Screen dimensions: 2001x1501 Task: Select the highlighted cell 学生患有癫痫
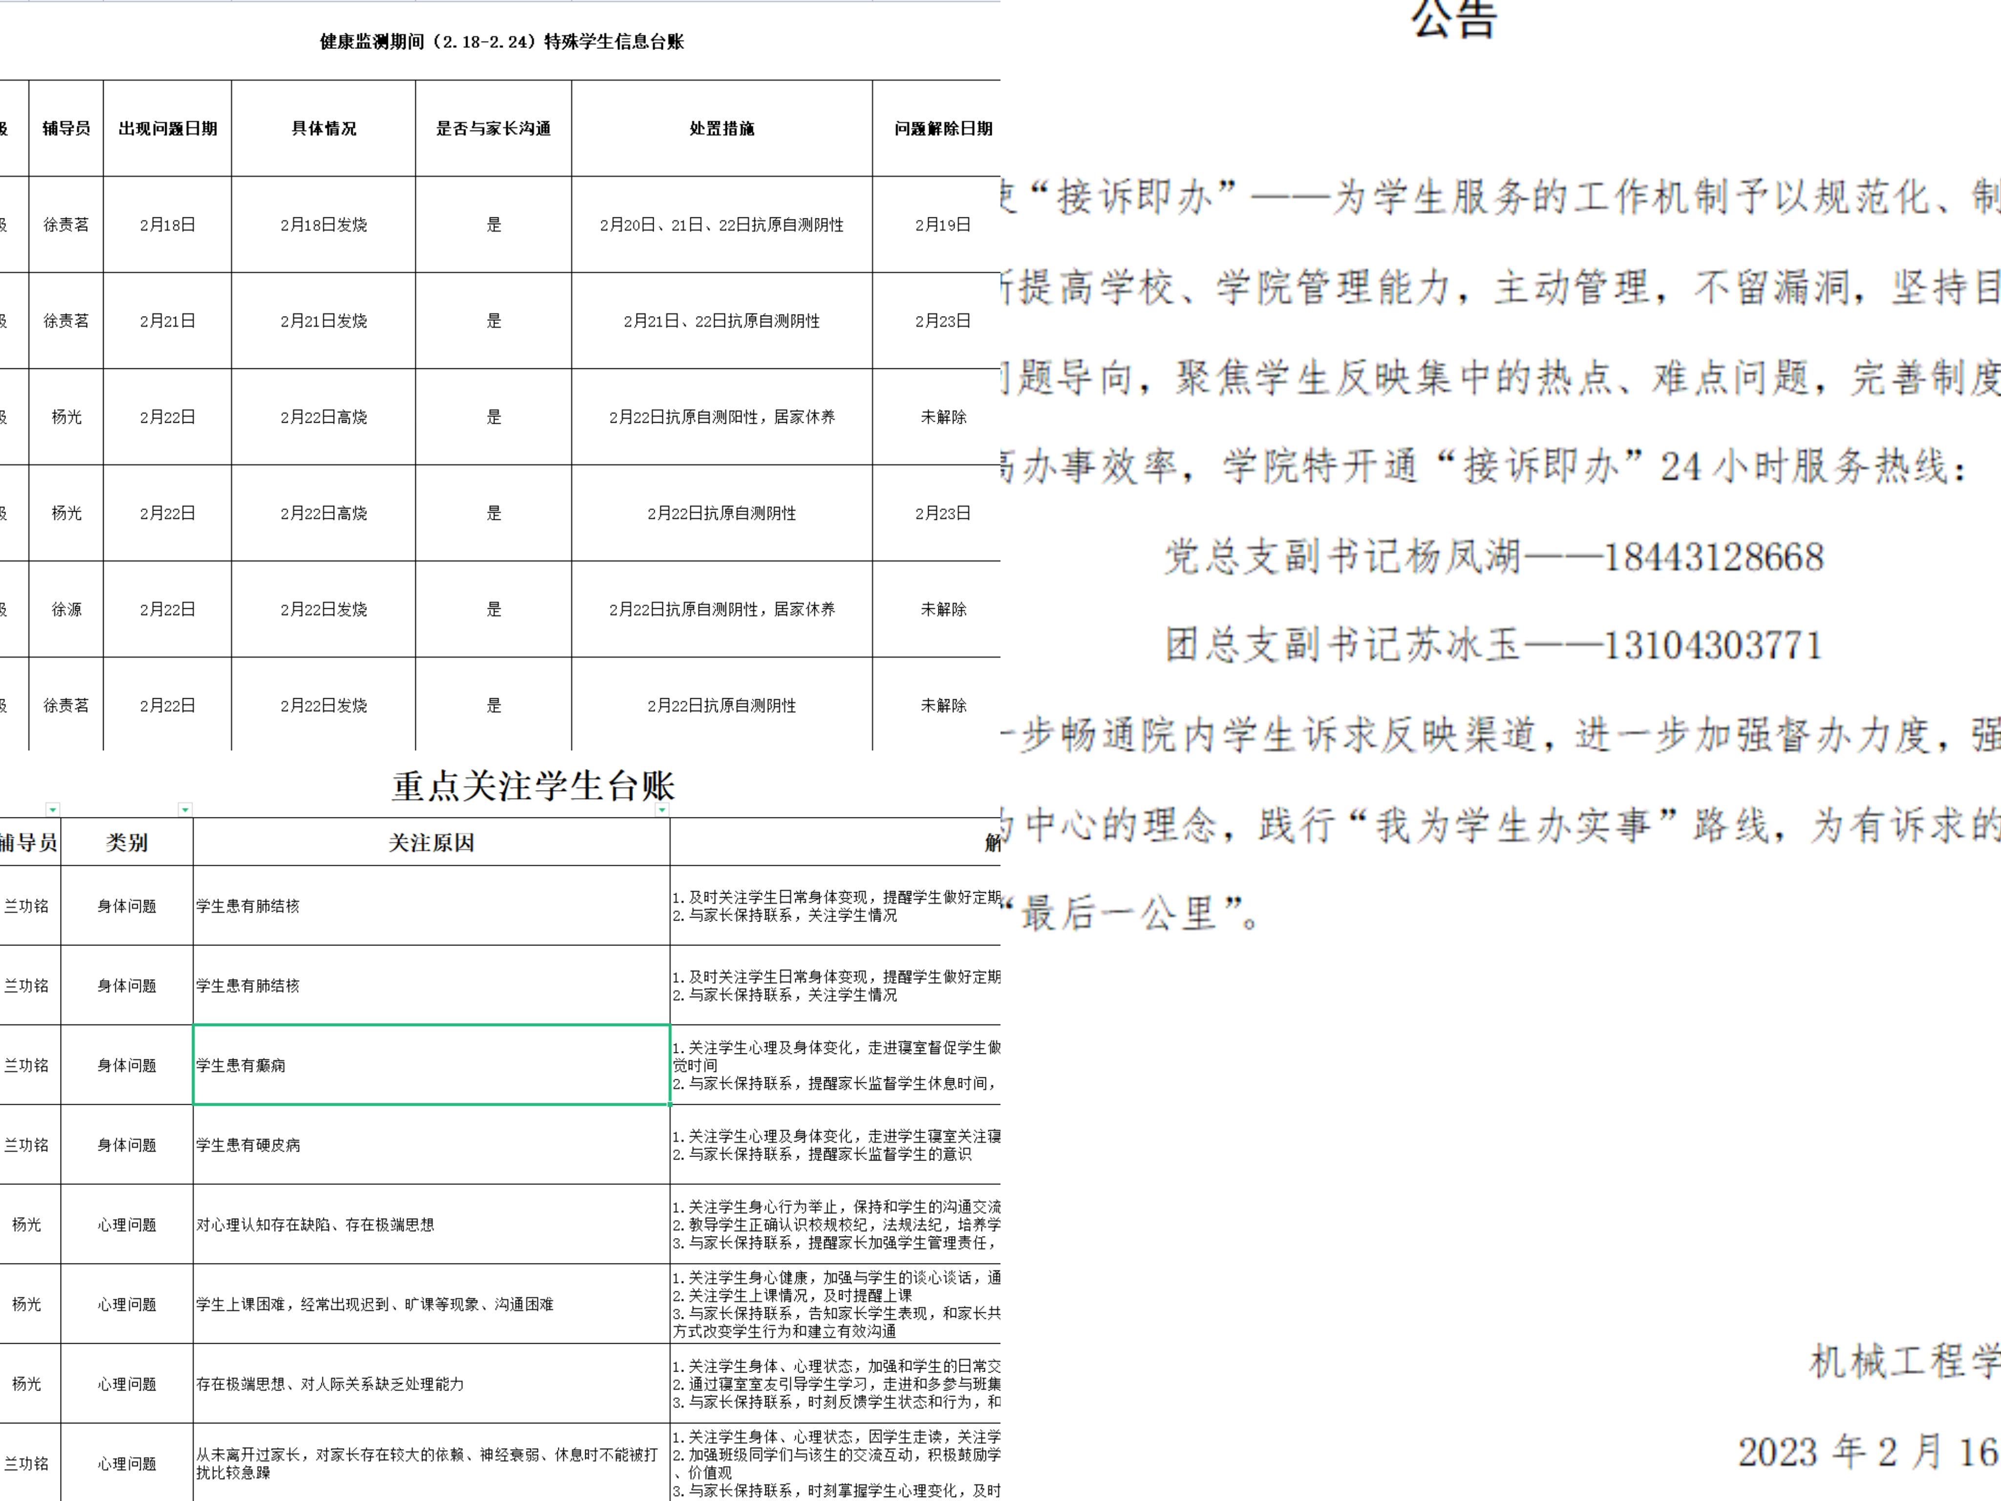pyautogui.click(x=431, y=1065)
